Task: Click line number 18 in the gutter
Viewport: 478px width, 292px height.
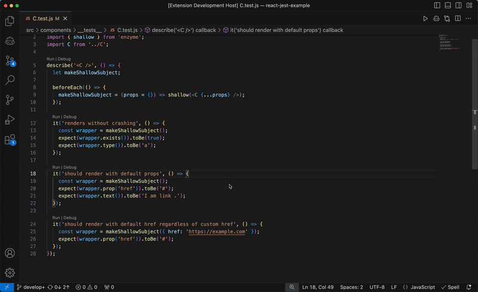Action: coord(33,174)
